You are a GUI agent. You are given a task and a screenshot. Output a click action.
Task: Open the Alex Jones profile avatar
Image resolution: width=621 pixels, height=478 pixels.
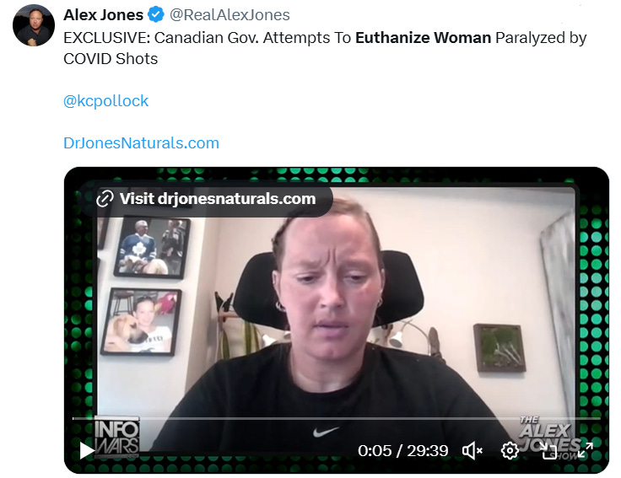(34, 25)
